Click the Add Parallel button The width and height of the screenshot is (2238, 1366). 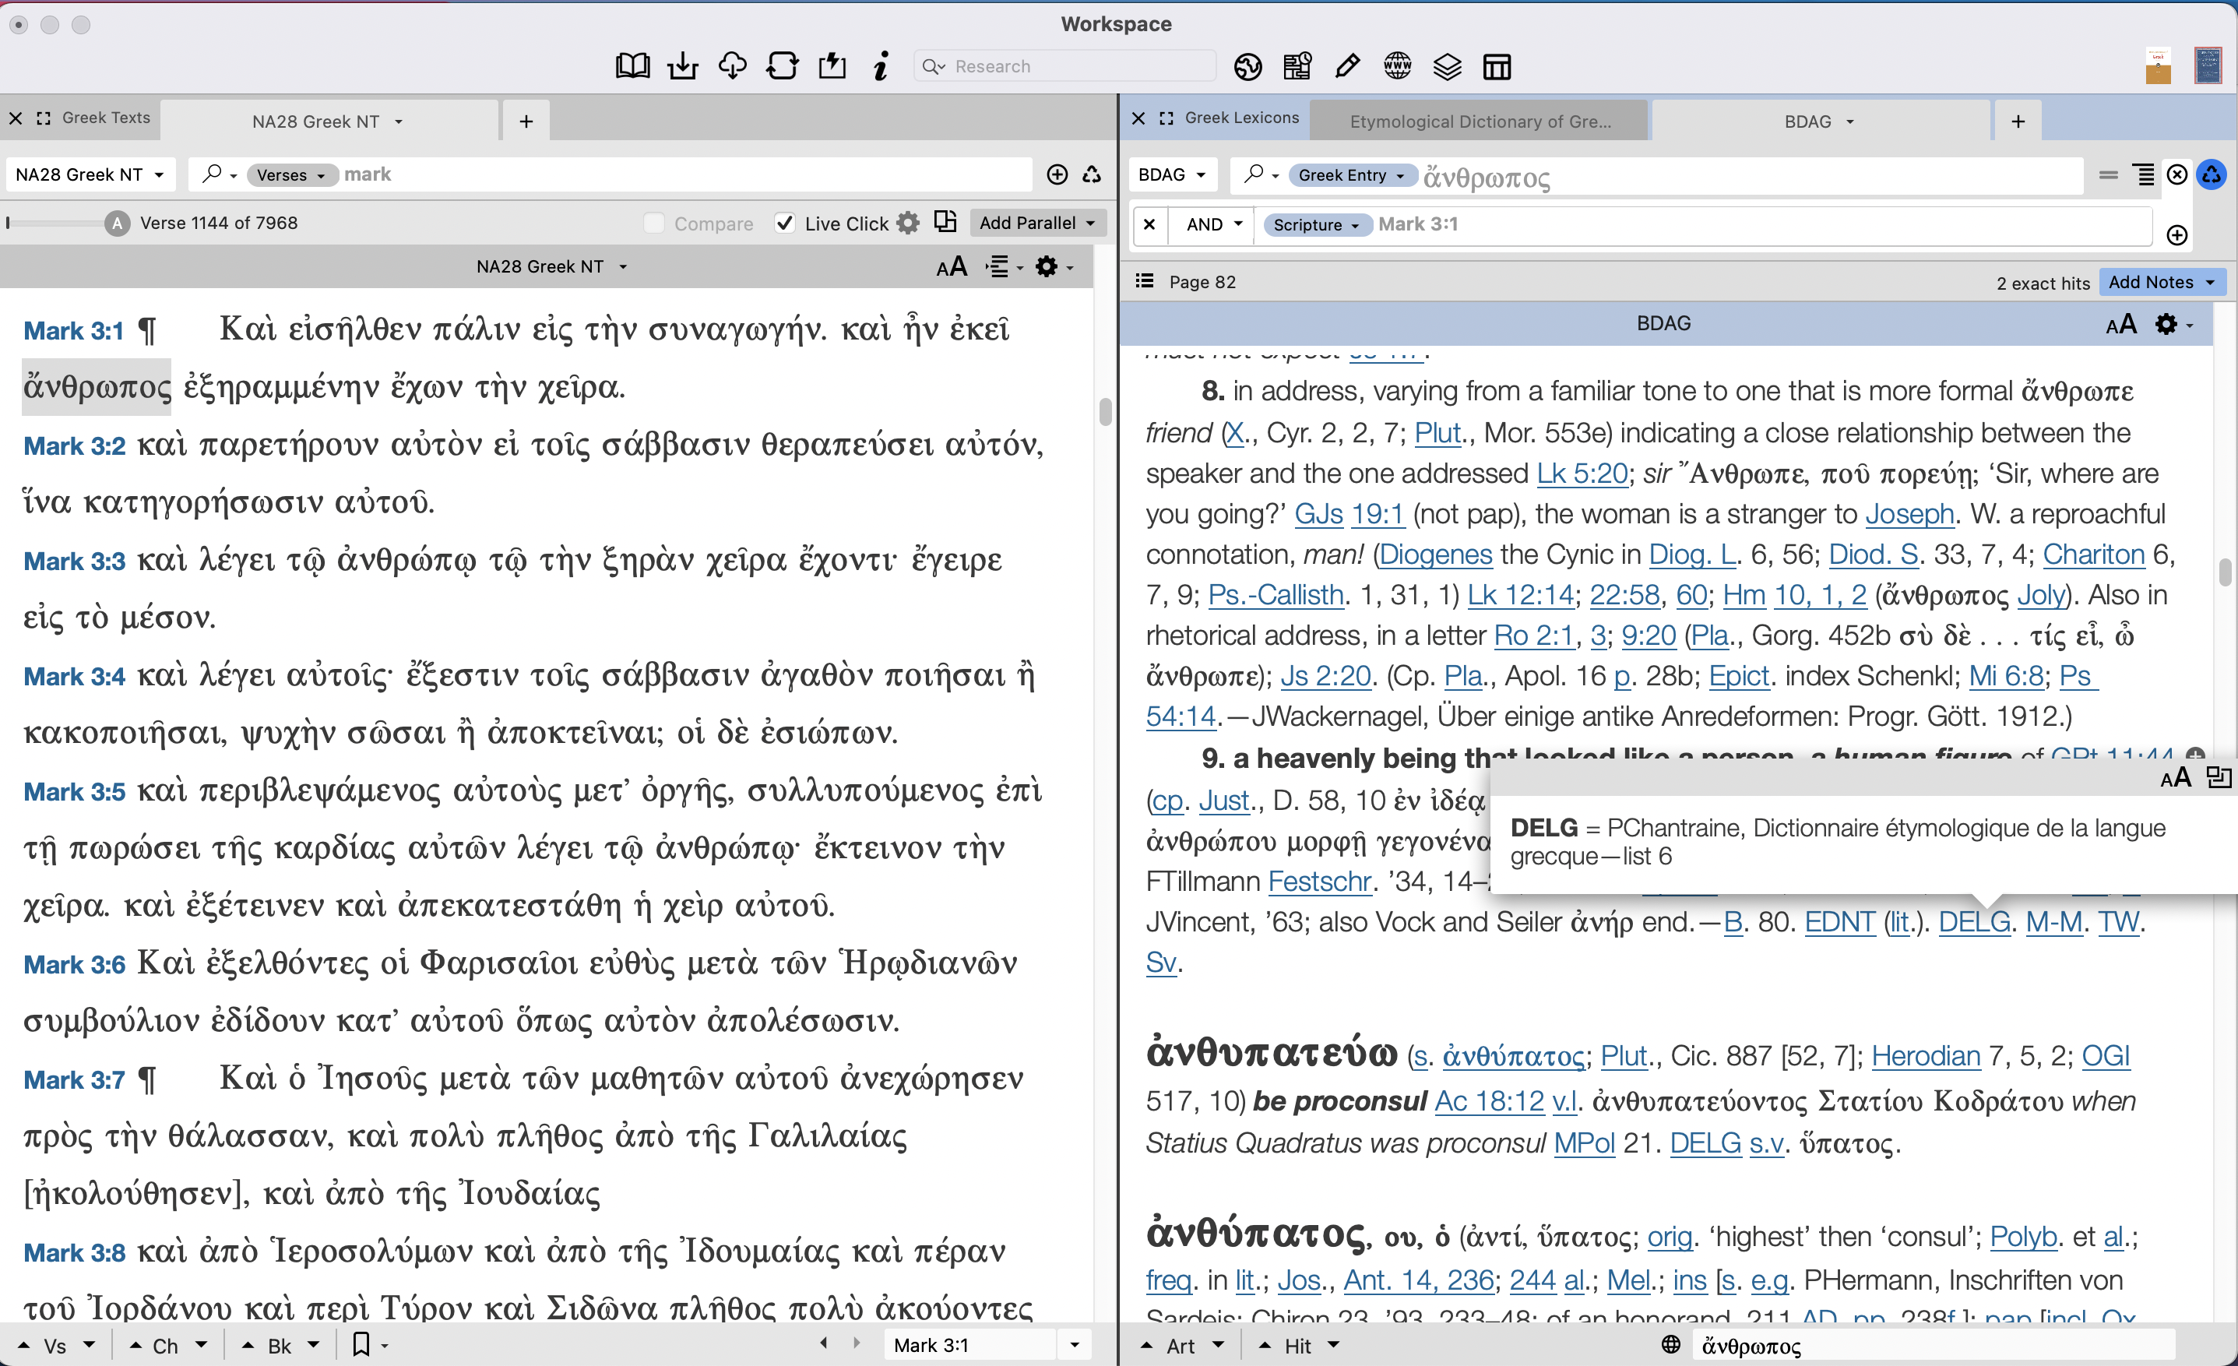(1037, 223)
